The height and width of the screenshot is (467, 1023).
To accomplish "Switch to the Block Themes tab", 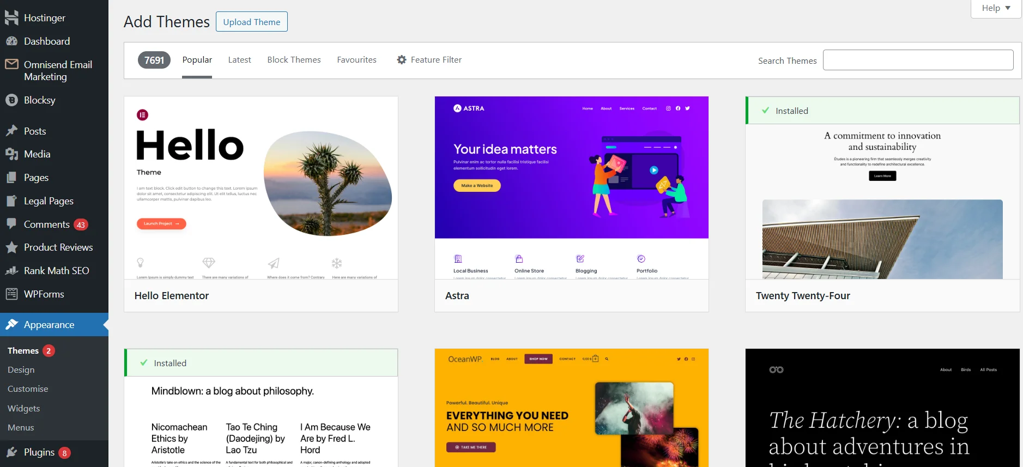I will (x=294, y=60).
